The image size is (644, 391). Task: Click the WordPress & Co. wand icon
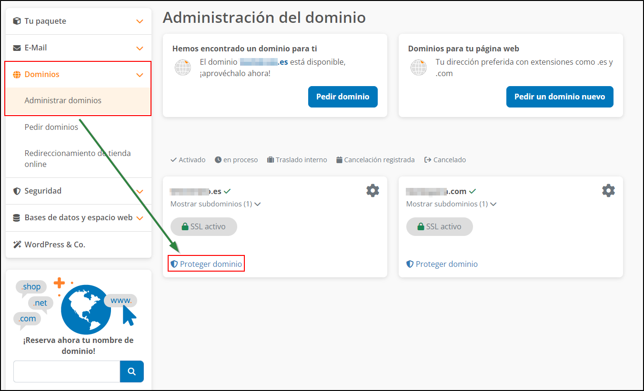(x=16, y=244)
